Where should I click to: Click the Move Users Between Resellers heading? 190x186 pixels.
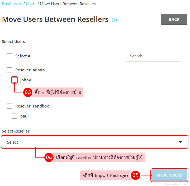tap(55, 19)
